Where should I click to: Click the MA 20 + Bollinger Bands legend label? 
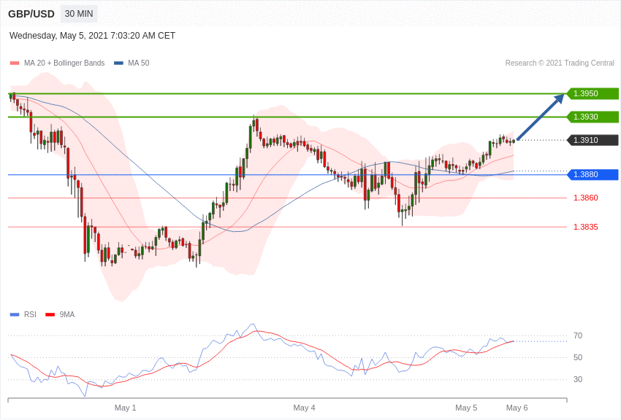64,63
